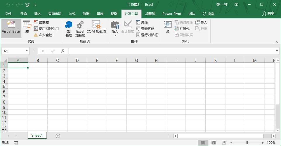Open 宏安全性 (Macro Security) settings
The image size is (281, 146).
pos(43,35)
